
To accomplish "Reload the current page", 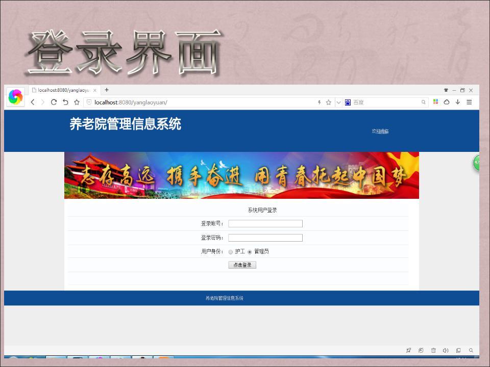I will [54, 102].
